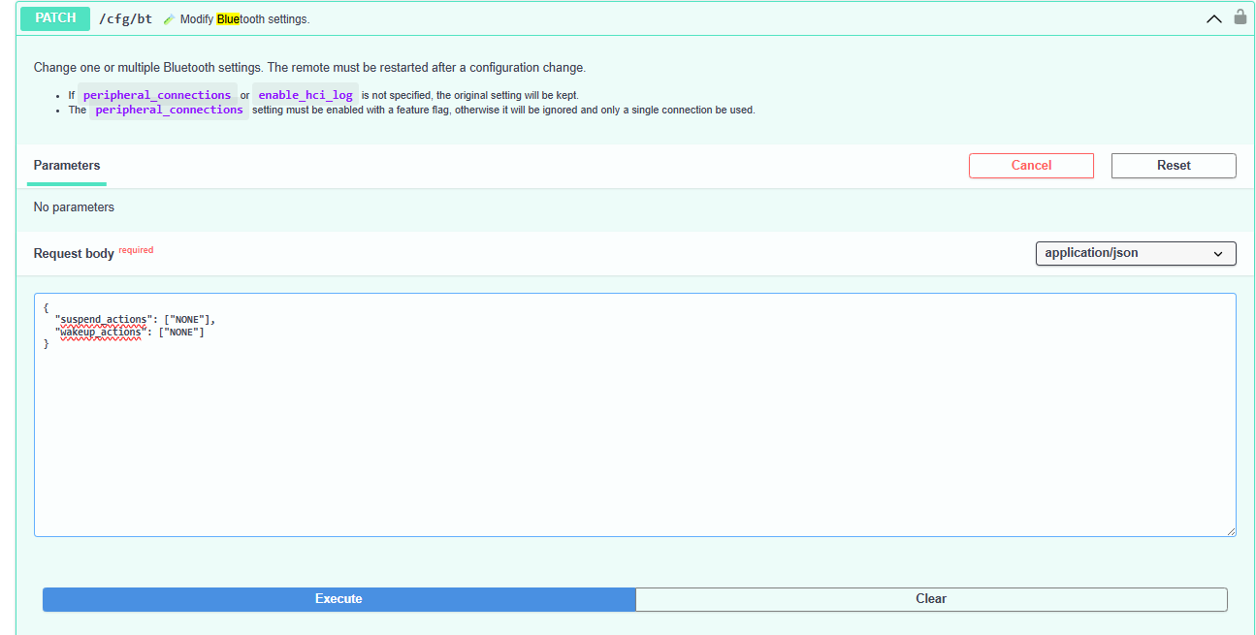Click peripheral_connections code in first bullet
The image size is (1256, 635).
click(157, 95)
